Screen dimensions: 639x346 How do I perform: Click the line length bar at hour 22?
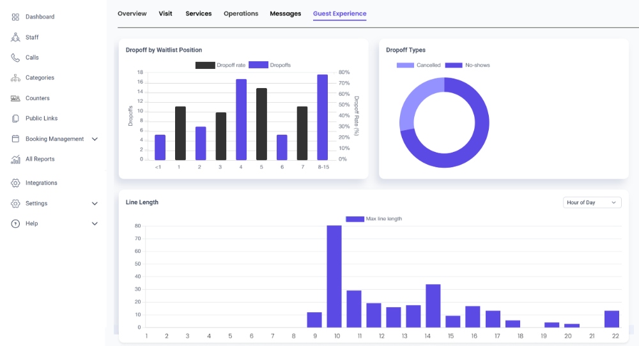(612, 319)
